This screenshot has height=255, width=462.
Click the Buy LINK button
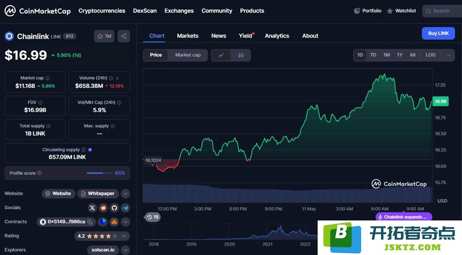tap(438, 33)
